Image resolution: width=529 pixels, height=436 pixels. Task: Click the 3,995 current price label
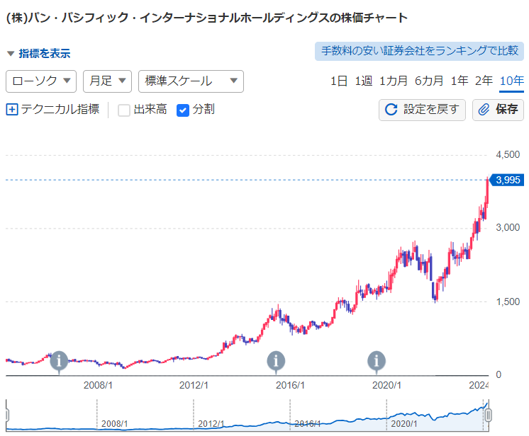(x=507, y=180)
